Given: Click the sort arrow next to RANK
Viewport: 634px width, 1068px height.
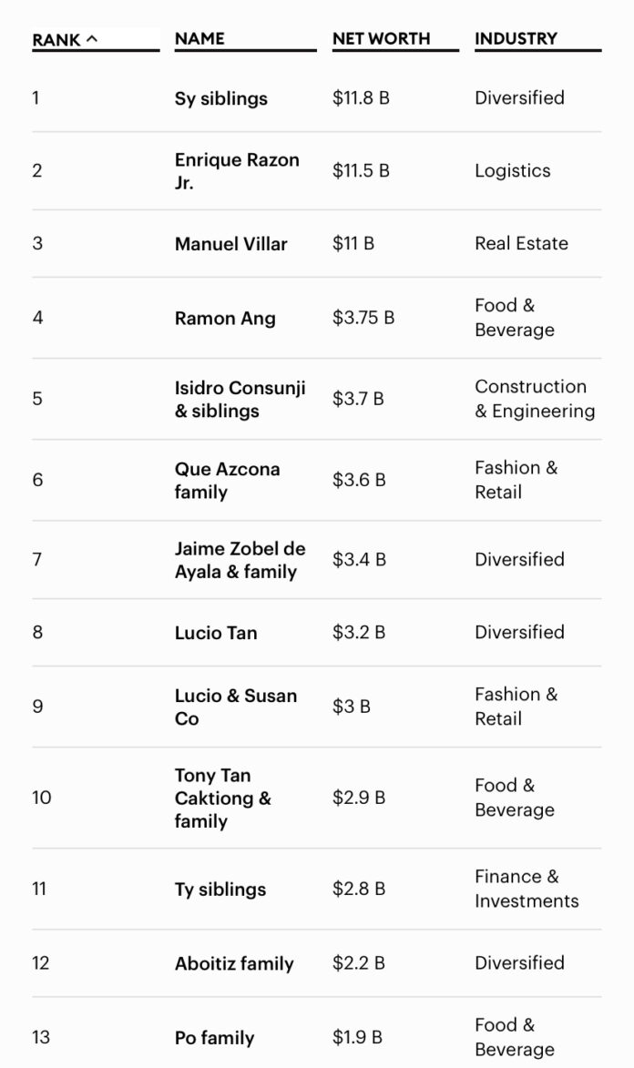Looking at the screenshot, I should coord(92,39).
